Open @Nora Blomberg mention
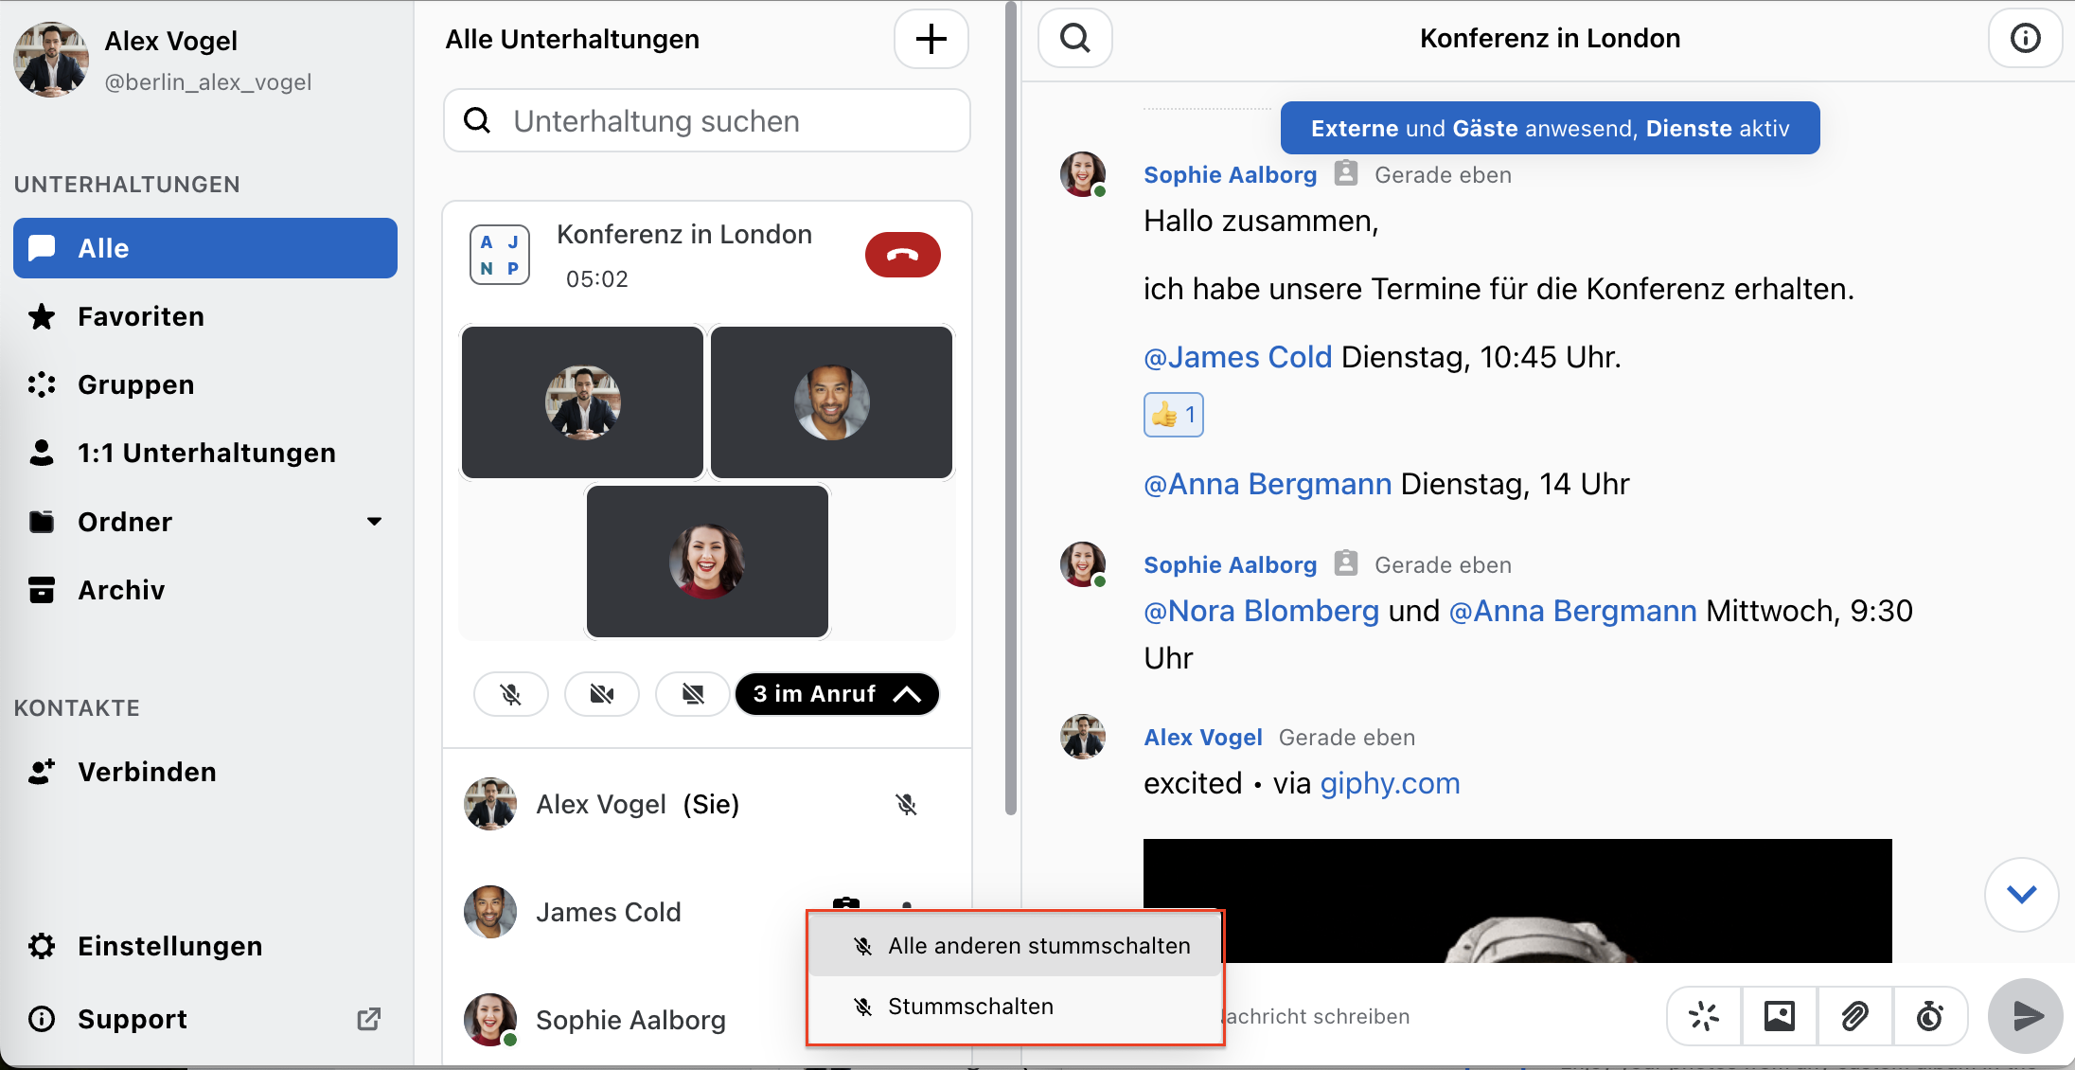This screenshot has width=2075, height=1070. point(1261,611)
